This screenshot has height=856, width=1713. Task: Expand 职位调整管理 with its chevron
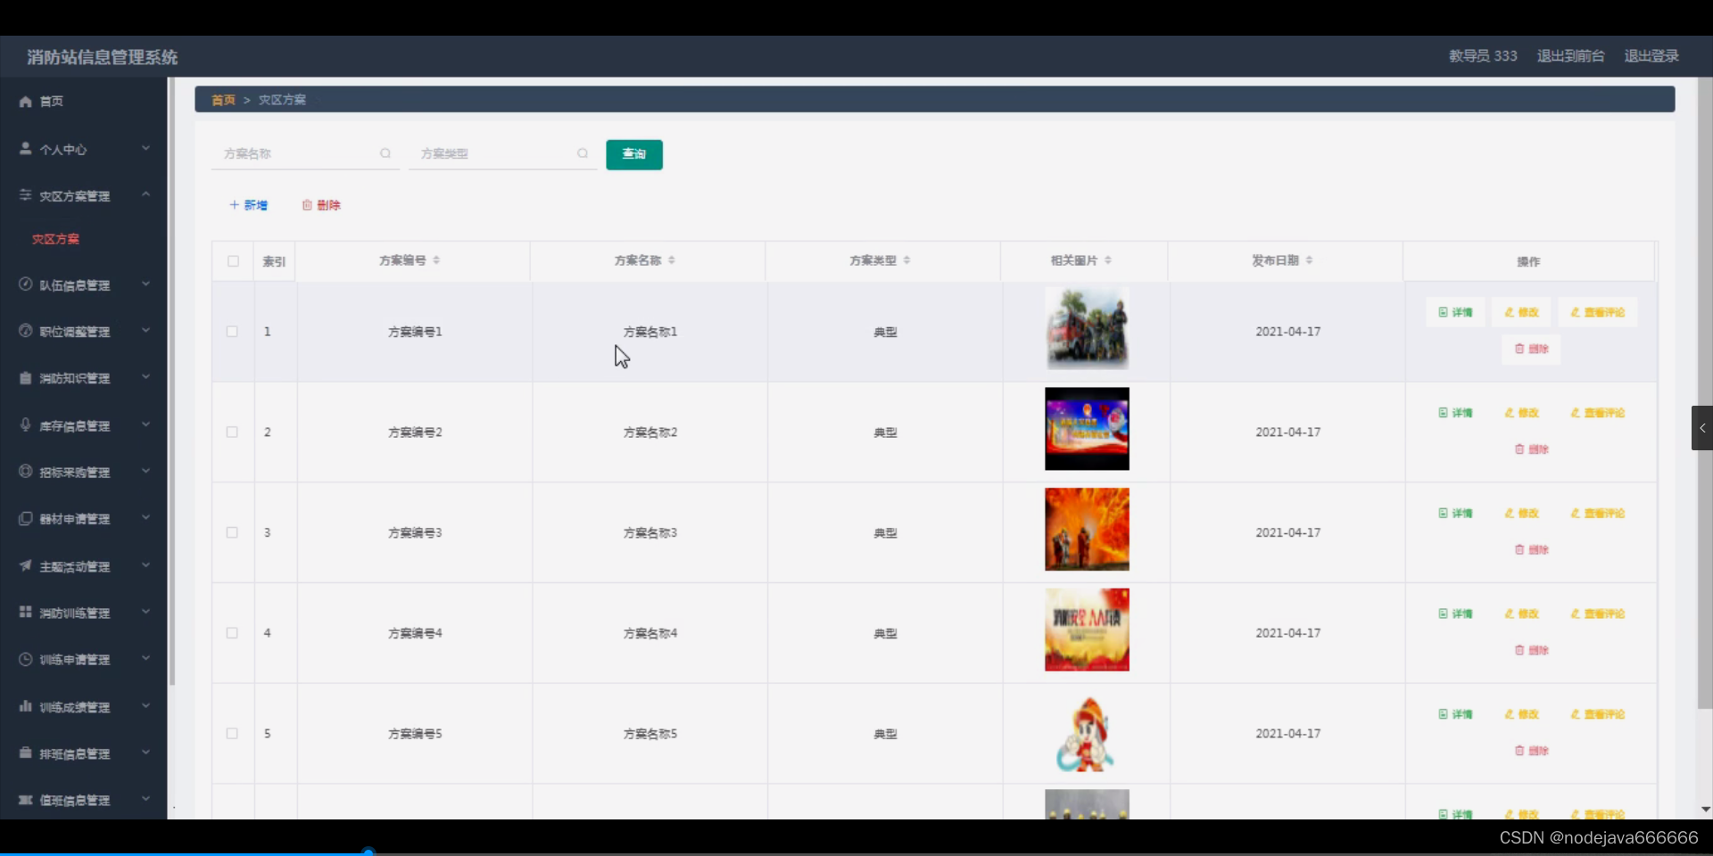(145, 330)
